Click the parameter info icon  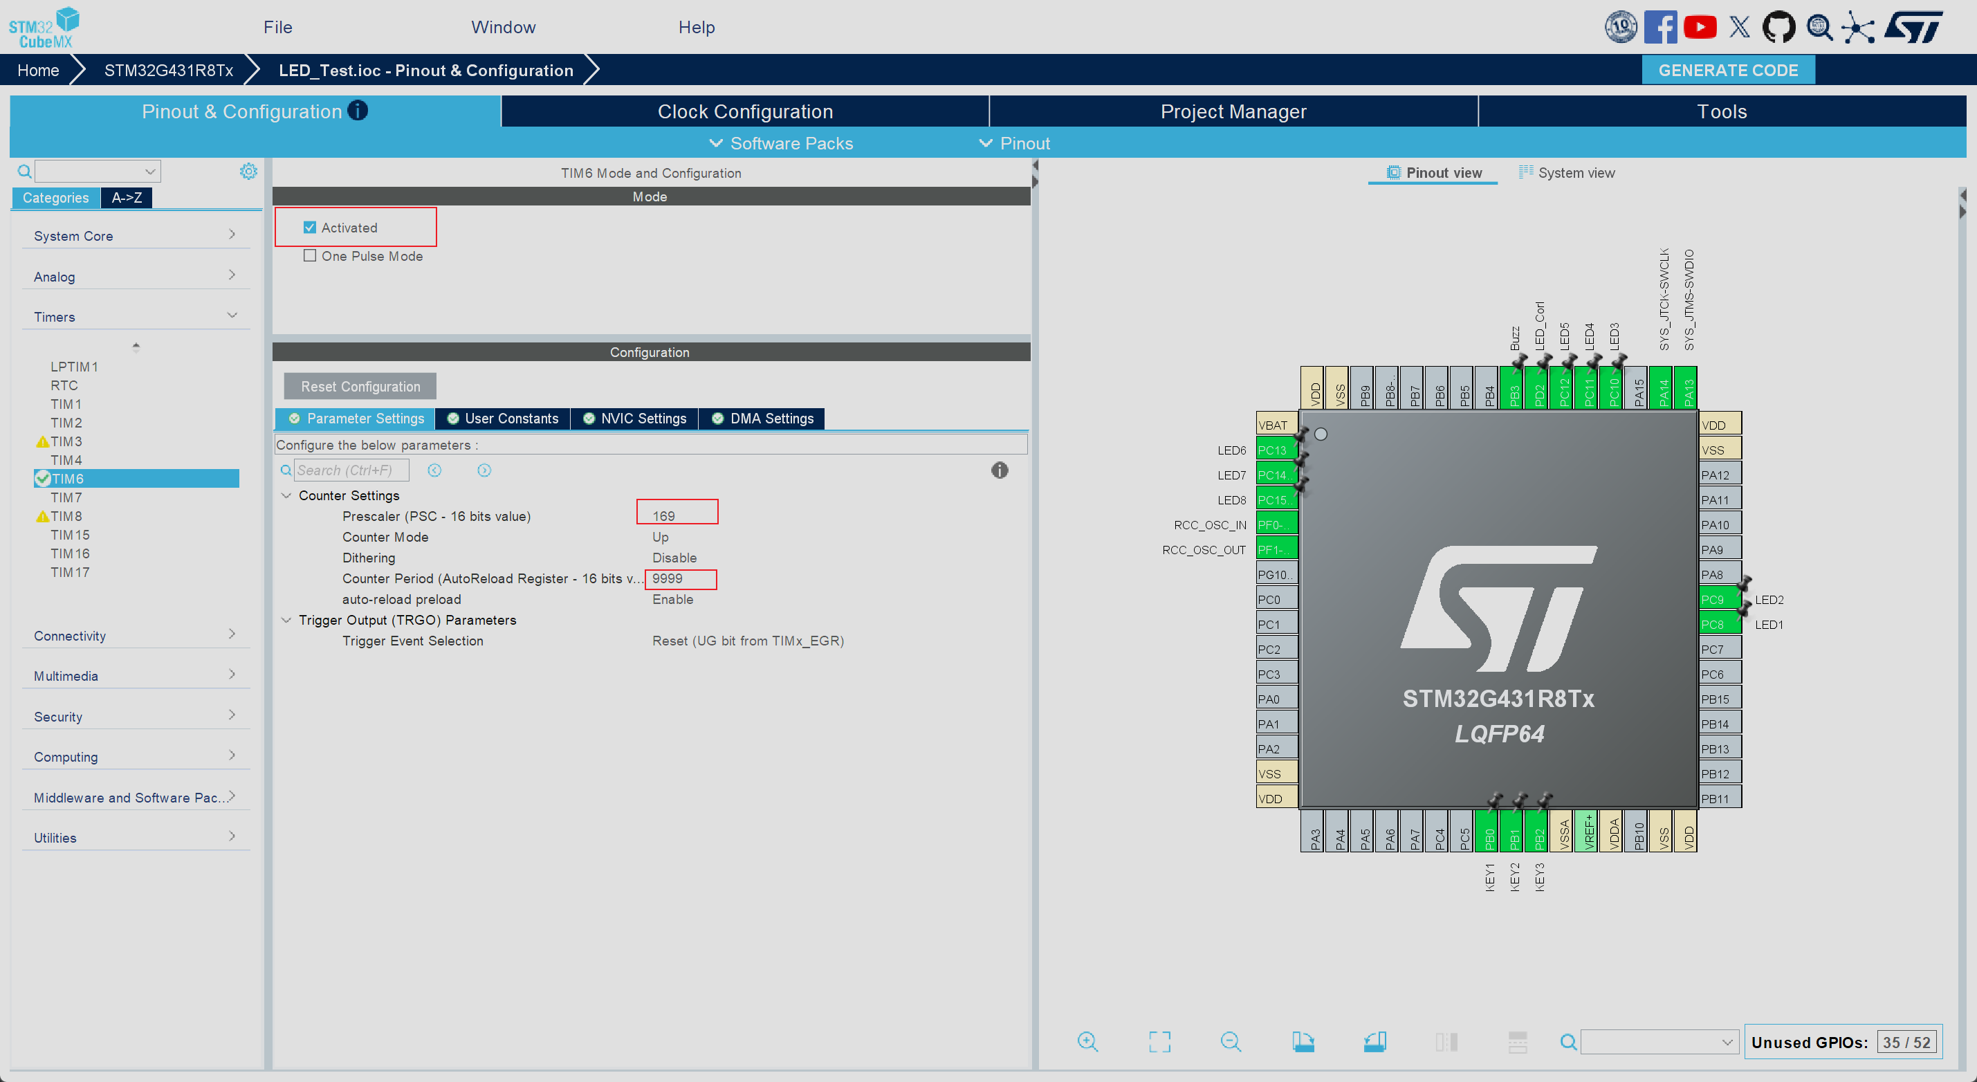(1000, 470)
